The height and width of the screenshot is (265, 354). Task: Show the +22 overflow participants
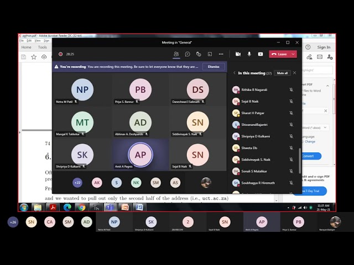[x=77, y=183]
